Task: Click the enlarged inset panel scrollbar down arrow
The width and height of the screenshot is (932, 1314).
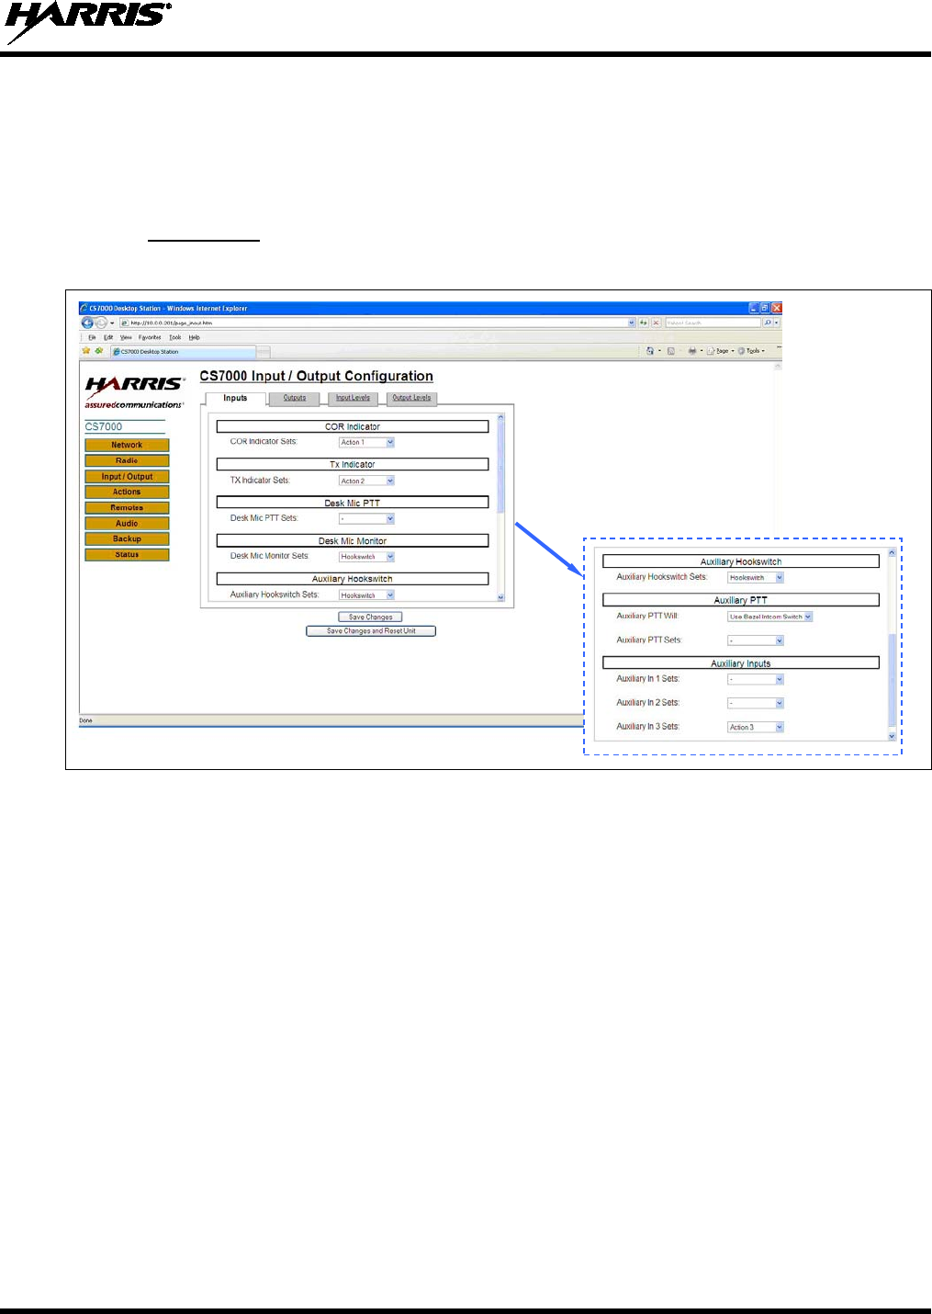Action: click(892, 736)
